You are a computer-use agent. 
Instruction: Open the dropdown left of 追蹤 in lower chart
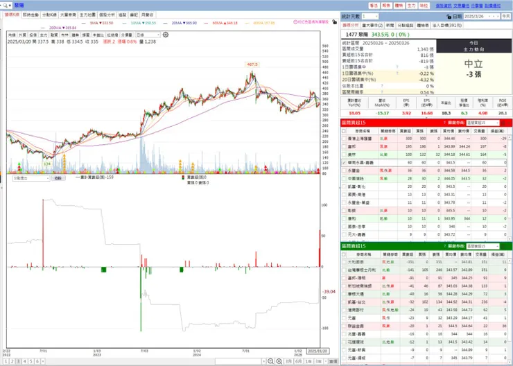31,178
